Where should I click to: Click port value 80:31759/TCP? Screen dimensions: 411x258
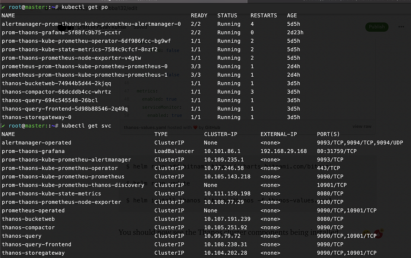coord(337,151)
